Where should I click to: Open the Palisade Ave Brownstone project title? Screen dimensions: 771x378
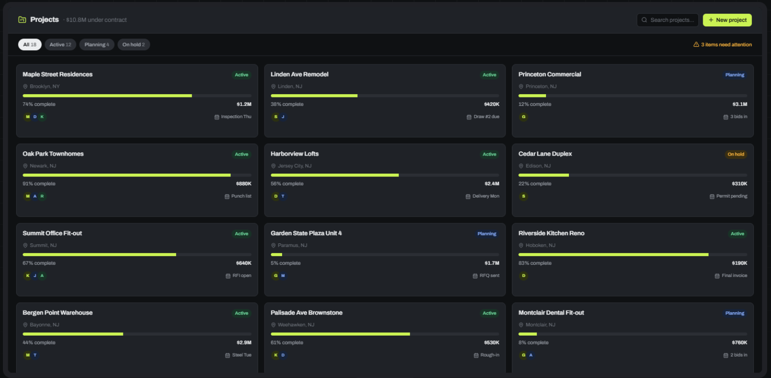coord(306,313)
